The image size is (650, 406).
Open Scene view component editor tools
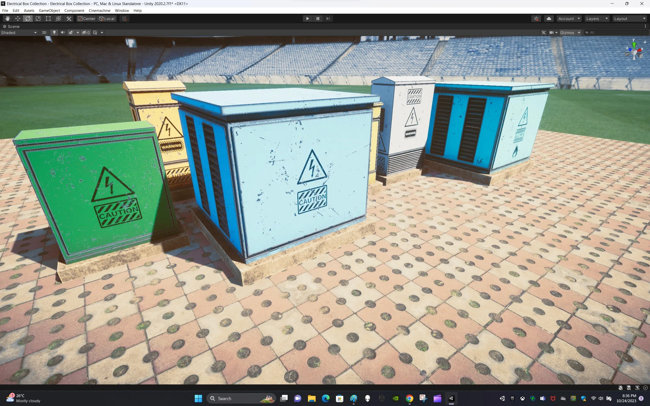tap(544, 32)
